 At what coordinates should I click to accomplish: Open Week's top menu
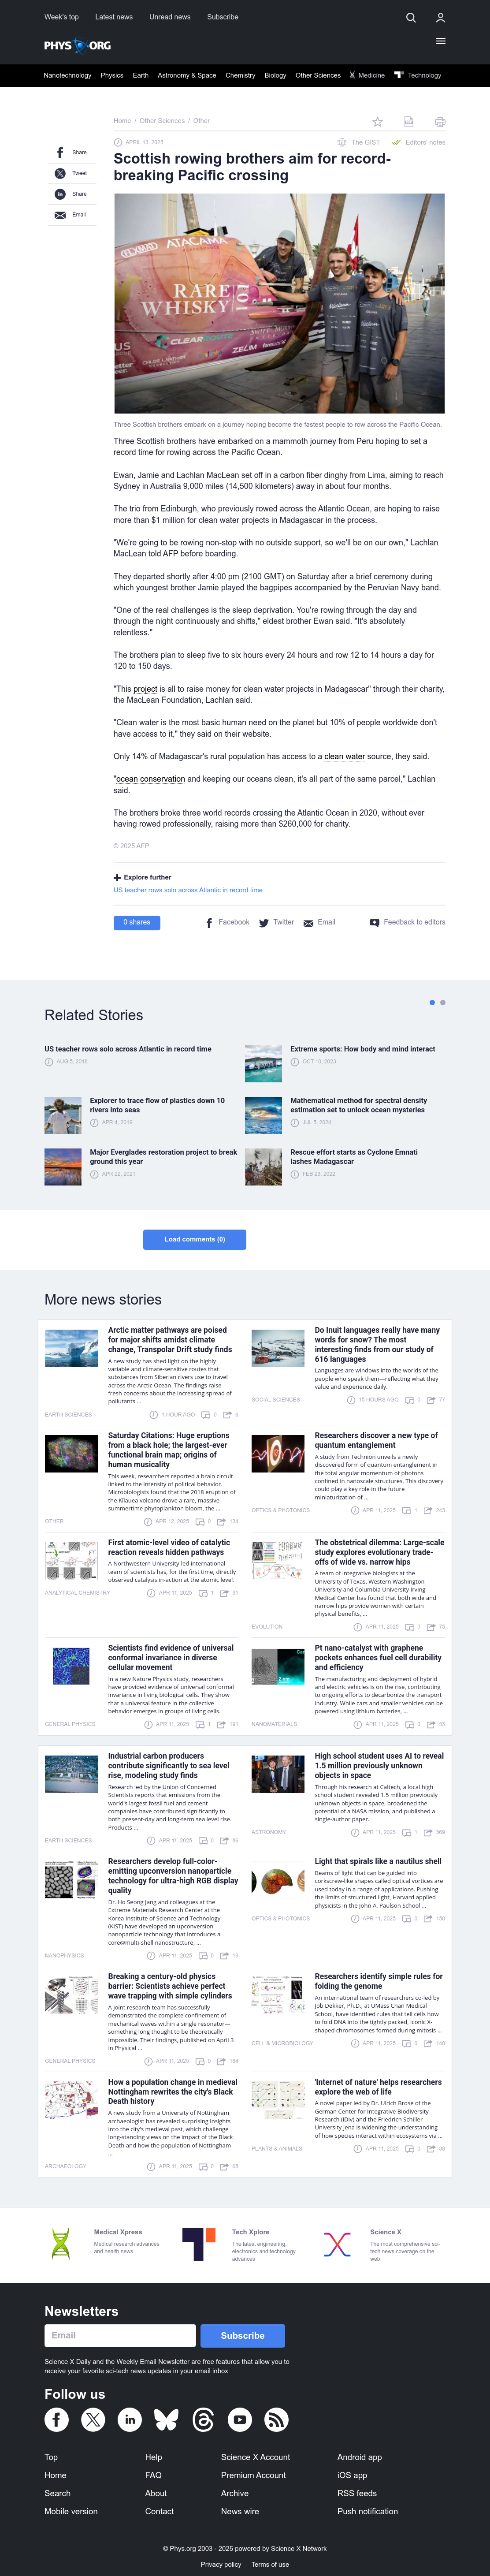click(61, 17)
